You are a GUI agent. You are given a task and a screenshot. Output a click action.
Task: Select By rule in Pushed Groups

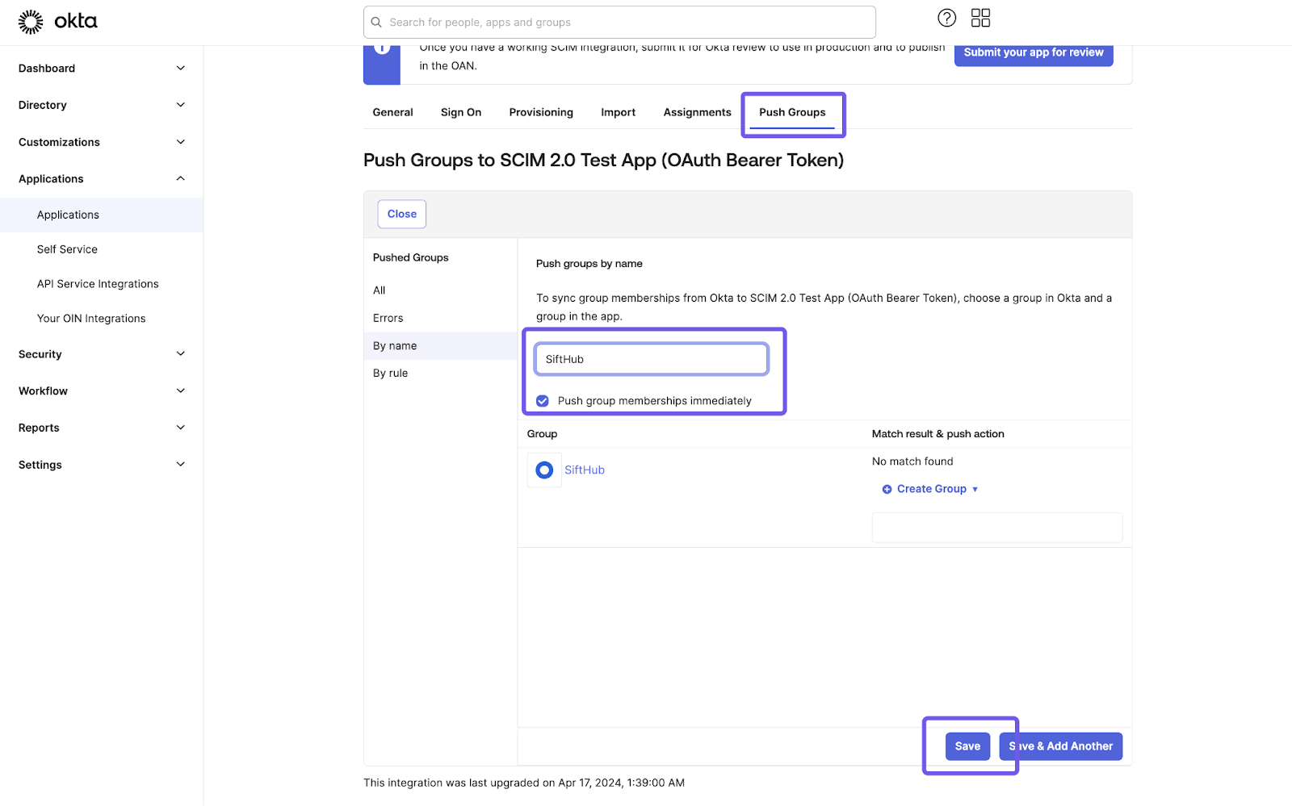391,374
